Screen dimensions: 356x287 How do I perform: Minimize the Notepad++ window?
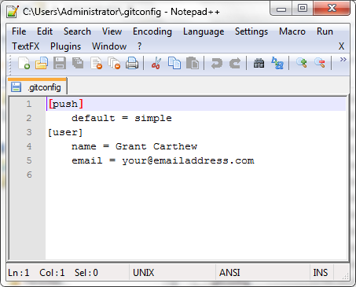pos(281,9)
